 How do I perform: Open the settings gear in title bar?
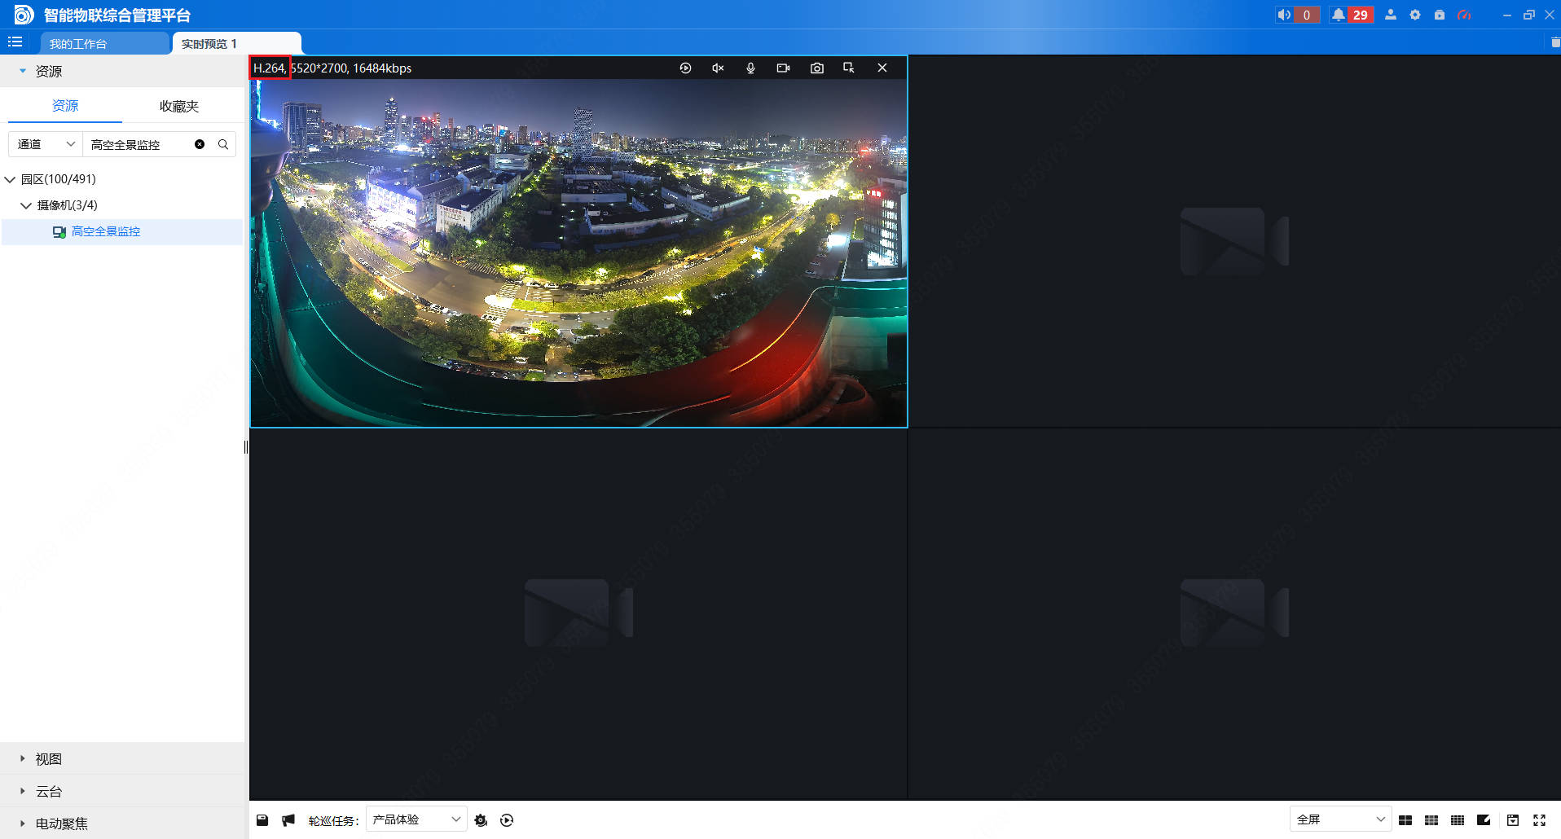pyautogui.click(x=1415, y=15)
